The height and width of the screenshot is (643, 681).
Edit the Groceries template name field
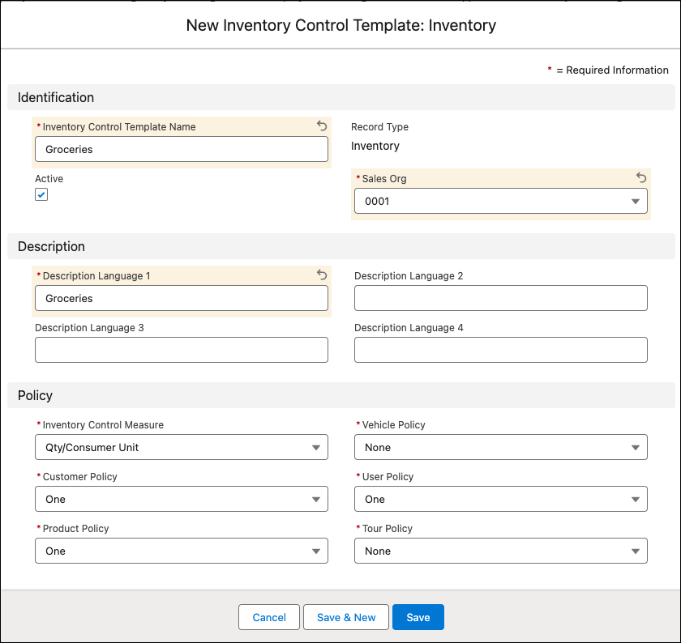181,149
